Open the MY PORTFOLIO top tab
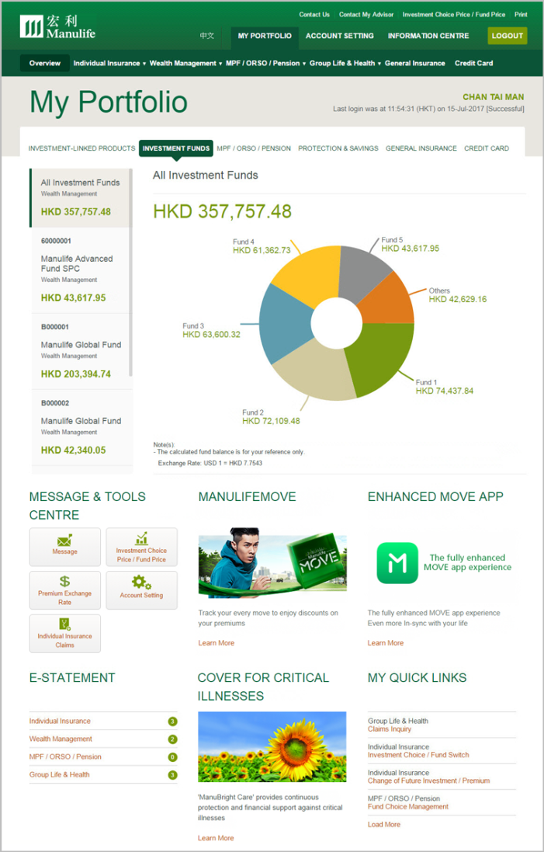Image resolution: width=544 pixels, height=852 pixels. pos(265,36)
